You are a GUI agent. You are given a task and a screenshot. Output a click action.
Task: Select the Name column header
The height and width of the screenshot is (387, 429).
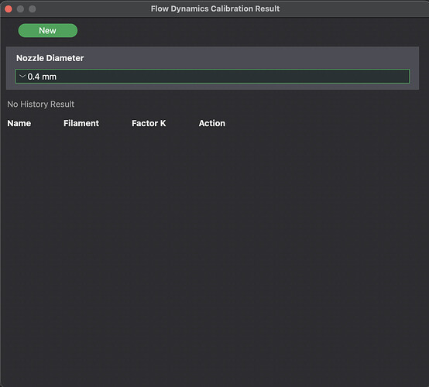tap(19, 123)
